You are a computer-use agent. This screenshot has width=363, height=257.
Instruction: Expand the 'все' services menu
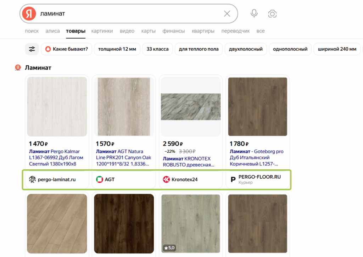[261, 31]
